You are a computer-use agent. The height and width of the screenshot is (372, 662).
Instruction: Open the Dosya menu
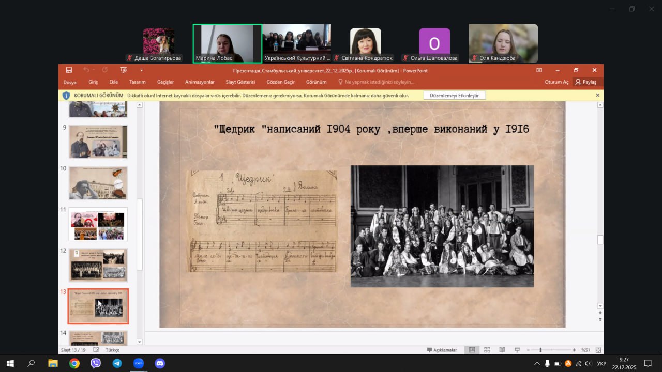pyautogui.click(x=70, y=82)
